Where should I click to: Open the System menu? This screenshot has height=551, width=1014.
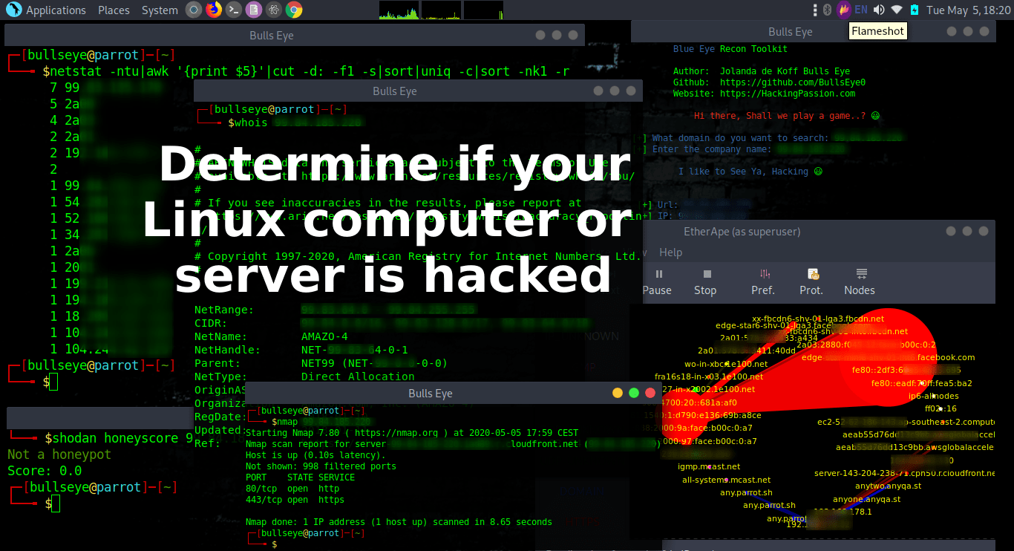(160, 10)
